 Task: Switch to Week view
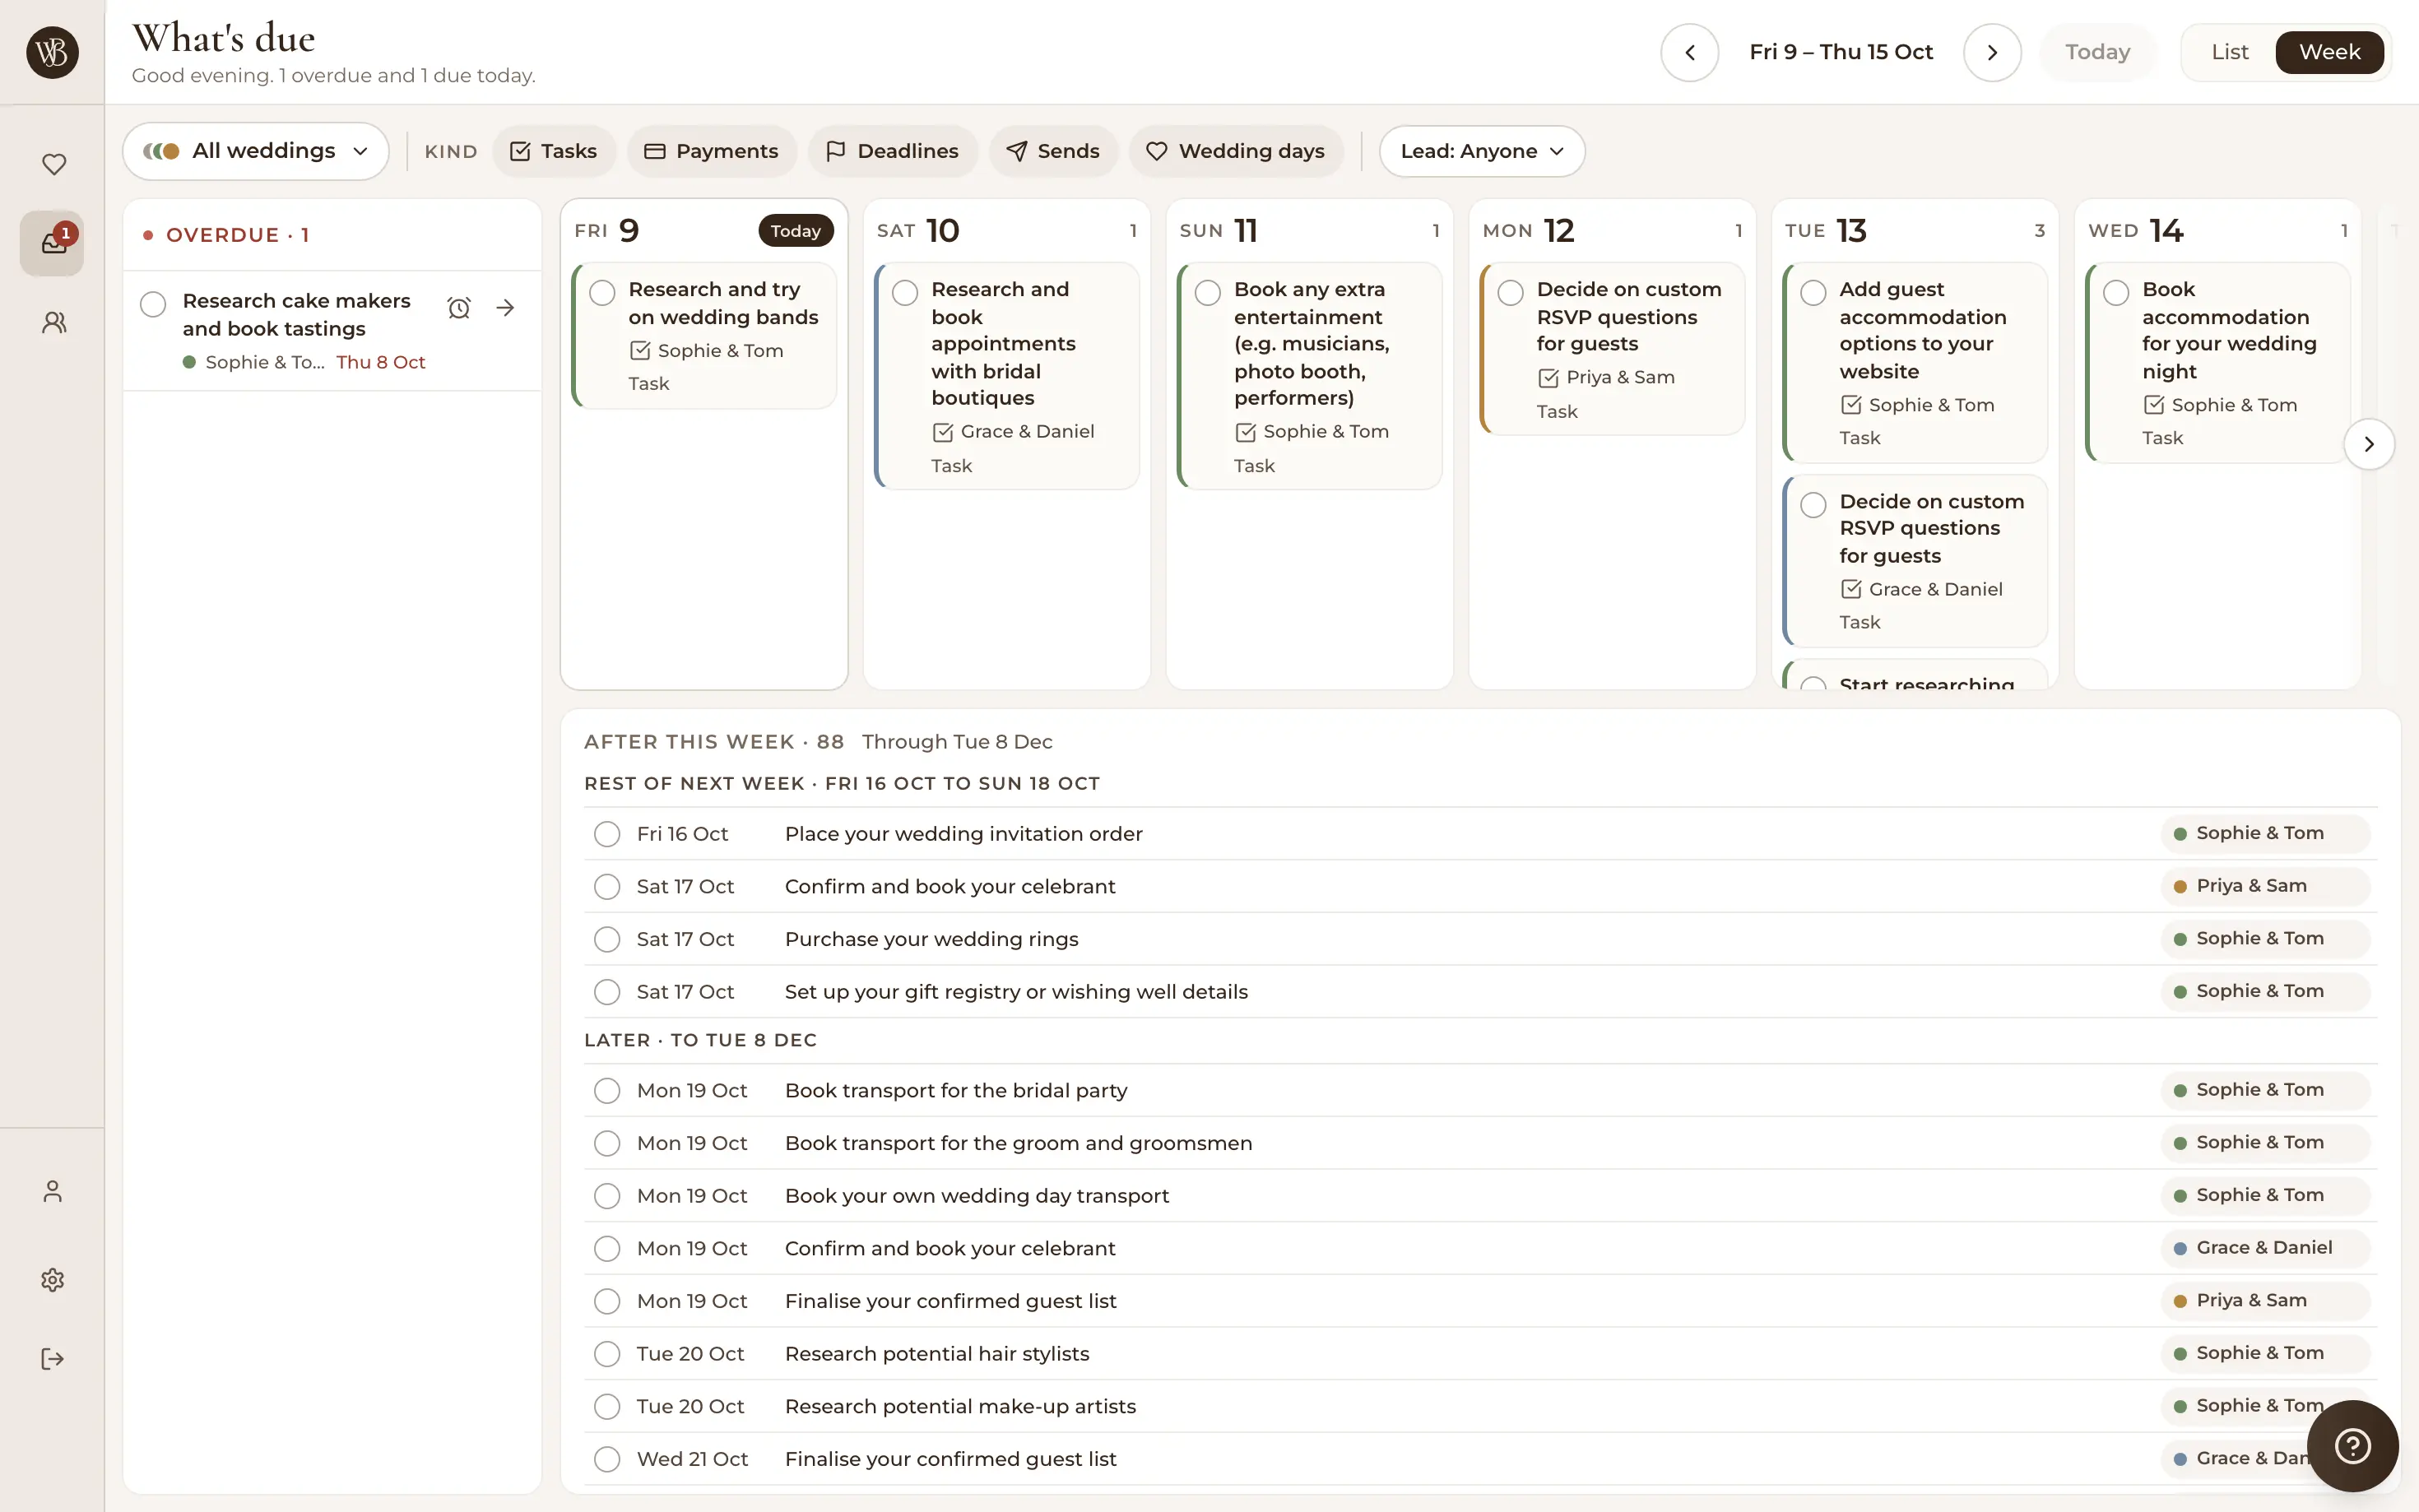pos(2329,52)
